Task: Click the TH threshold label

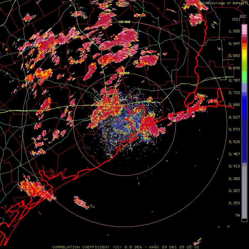Action: [x=238, y=216]
